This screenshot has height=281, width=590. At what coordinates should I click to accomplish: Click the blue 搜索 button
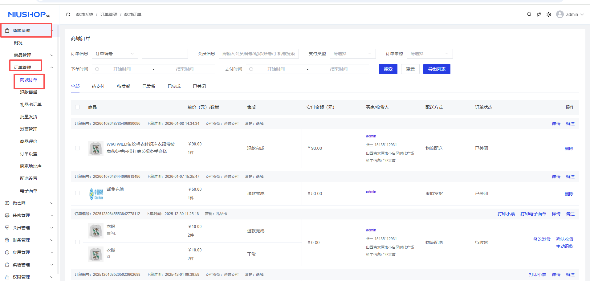click(x=388, y=69)
